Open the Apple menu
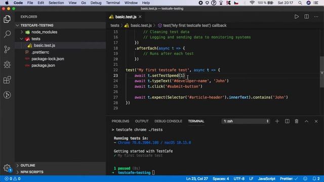This screenshot has height=182, width=324. [7, 3]
